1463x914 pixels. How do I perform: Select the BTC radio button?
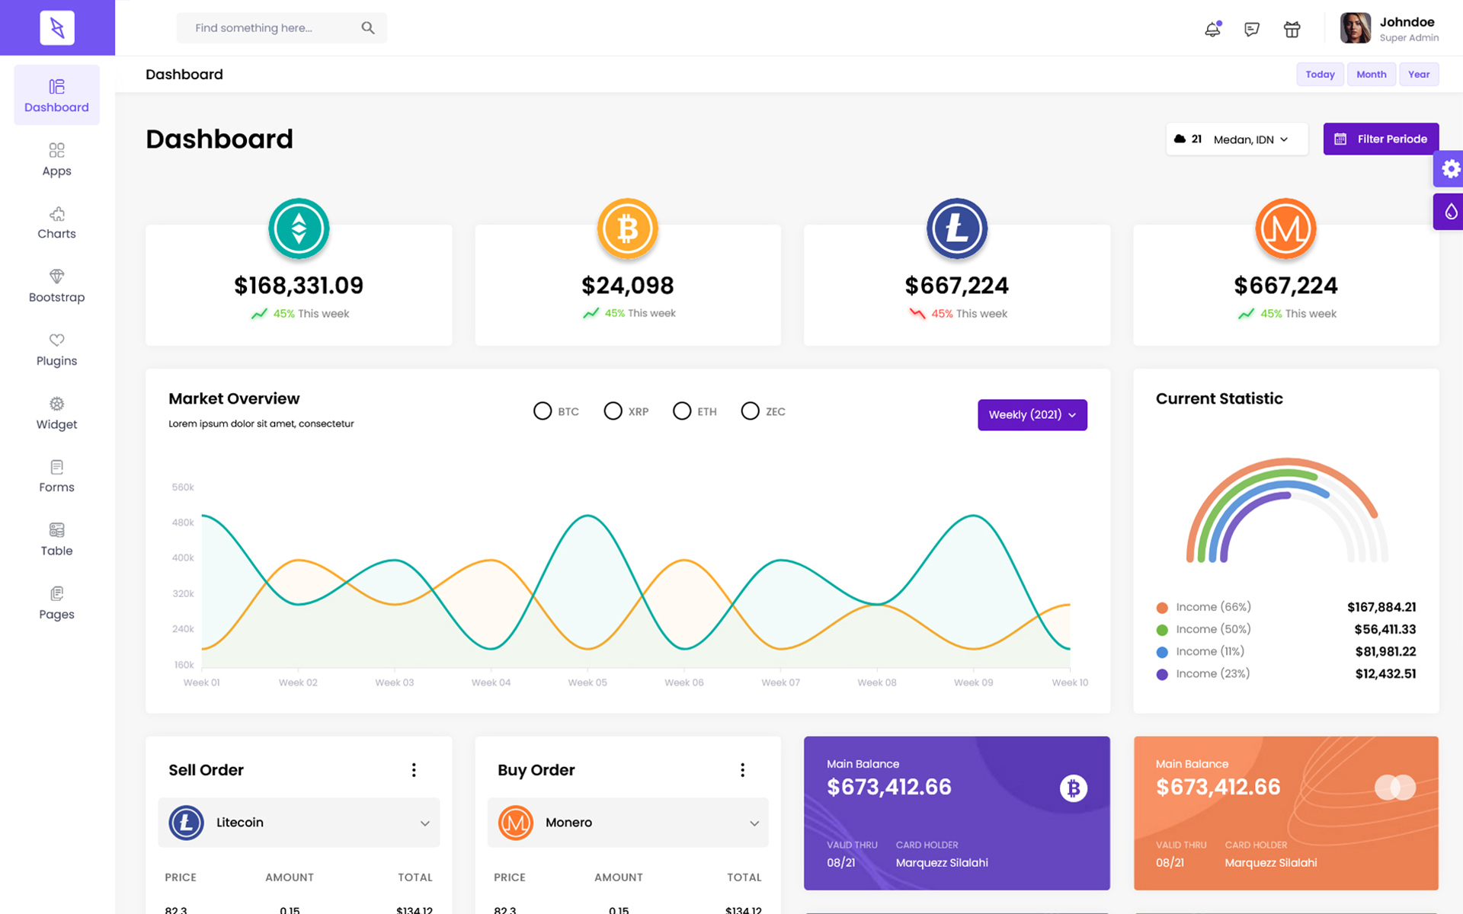(543, 411)
